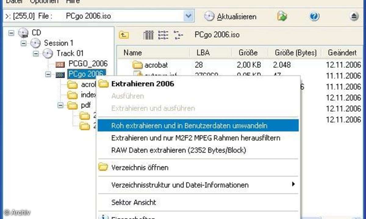This screenshot has width=366, height=219.
Task: Collapse the Track 01 node
Action: coord(36,54)
